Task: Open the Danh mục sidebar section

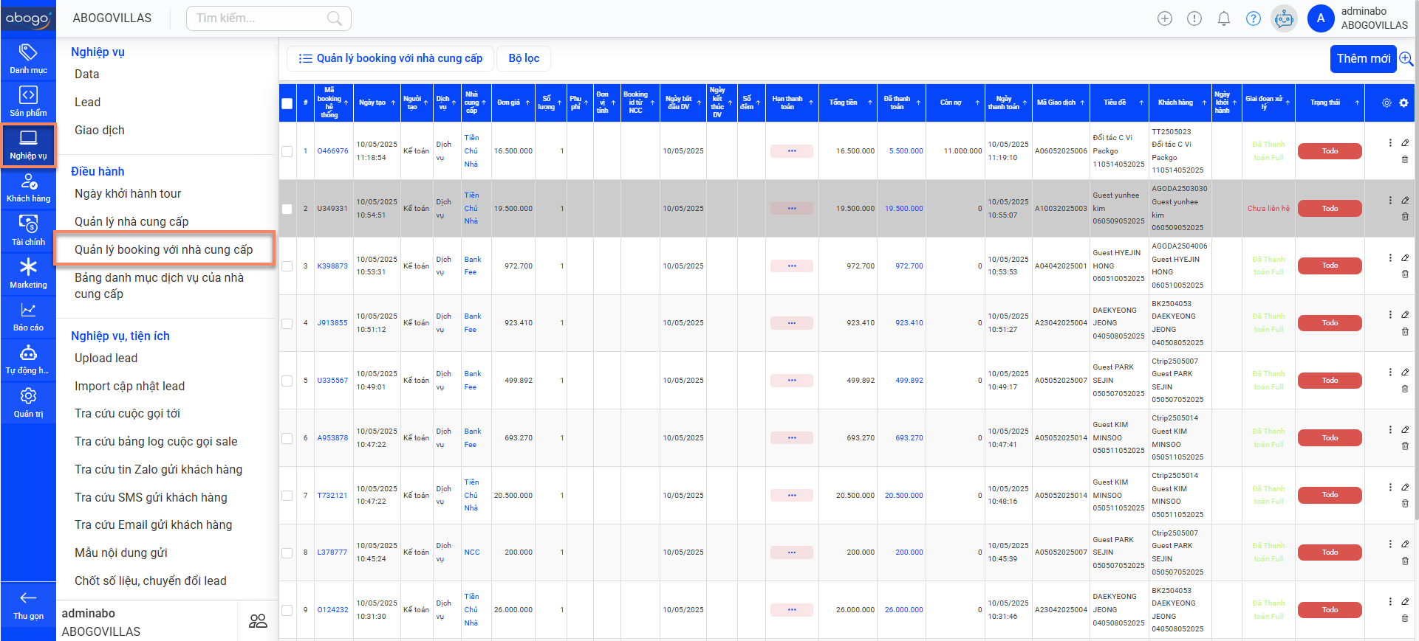Action: (28, 59)
